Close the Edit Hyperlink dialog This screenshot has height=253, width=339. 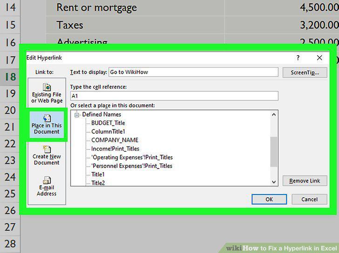pos(319,58)
